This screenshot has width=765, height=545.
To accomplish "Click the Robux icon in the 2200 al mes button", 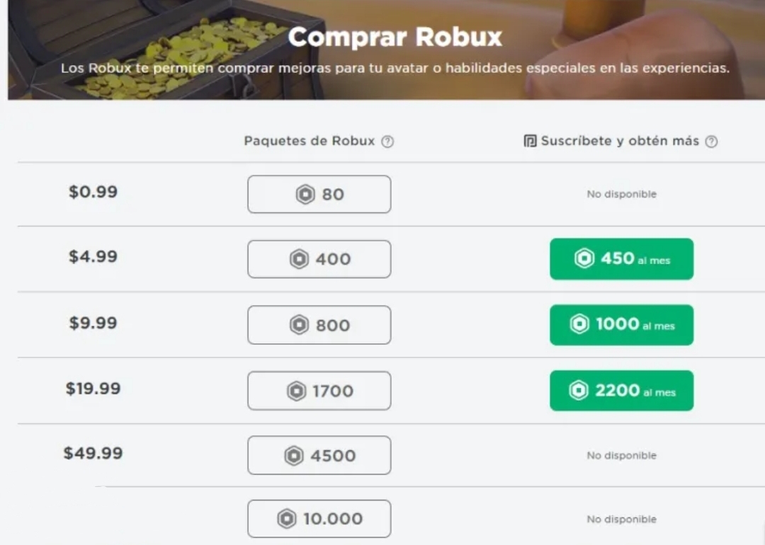I will [x=579, y=391].
